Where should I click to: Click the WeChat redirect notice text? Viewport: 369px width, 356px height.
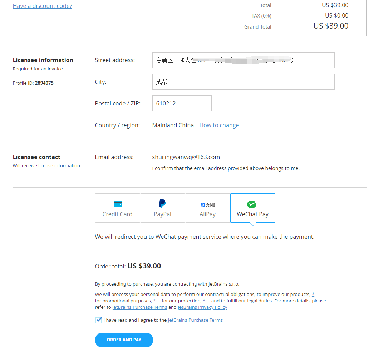click(x=205, y=237)
